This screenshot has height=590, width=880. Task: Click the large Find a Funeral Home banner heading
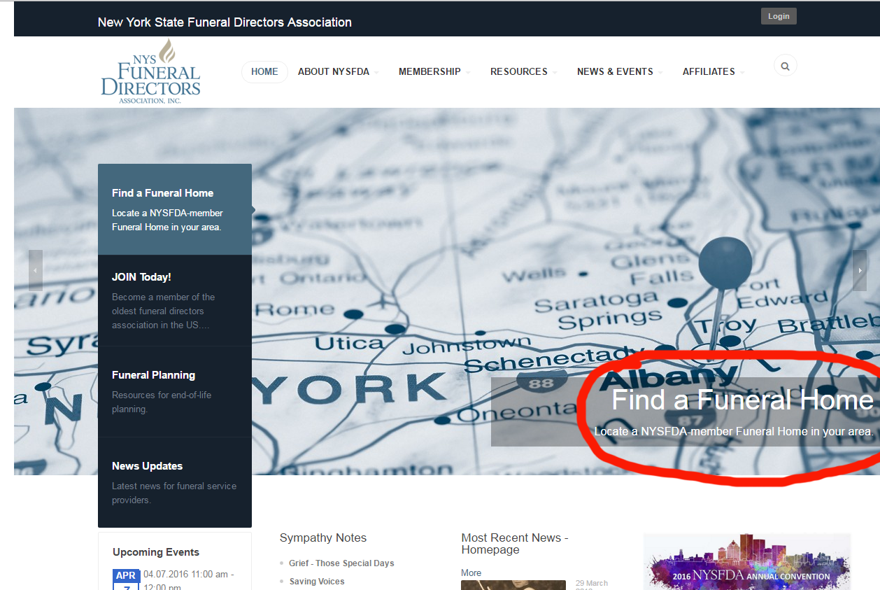coord(742,400)
